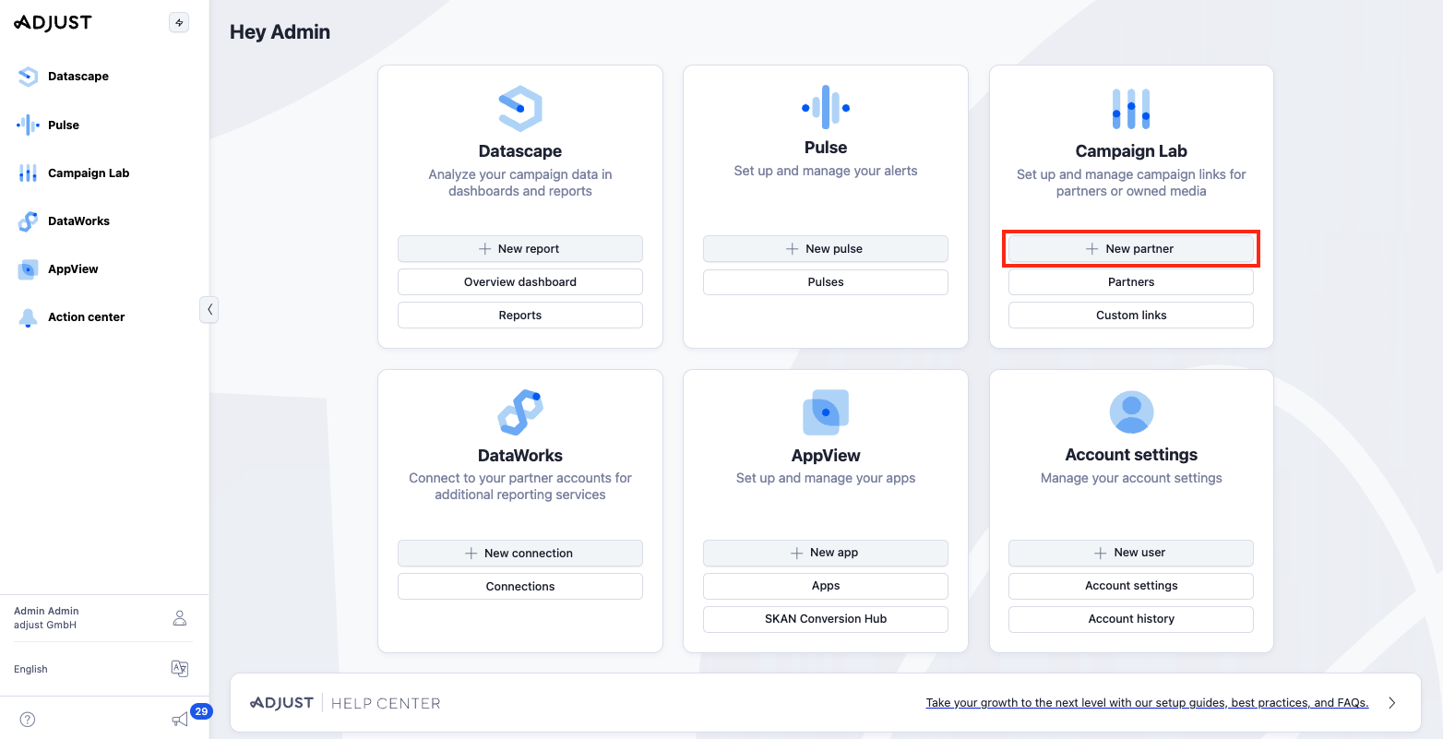The width and height of the screenshot is (1443, 739).
Task: Click the Help Center banner arrow chevron
Action: tap(1392, 703)
